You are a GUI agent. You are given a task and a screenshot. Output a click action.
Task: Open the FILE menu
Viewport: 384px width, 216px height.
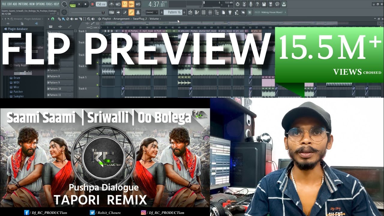coord(4,4)
